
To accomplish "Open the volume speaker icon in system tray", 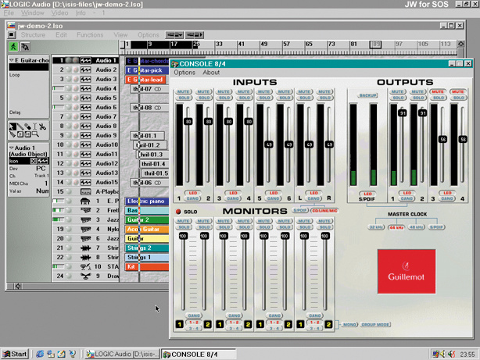I will coord(443,355).
